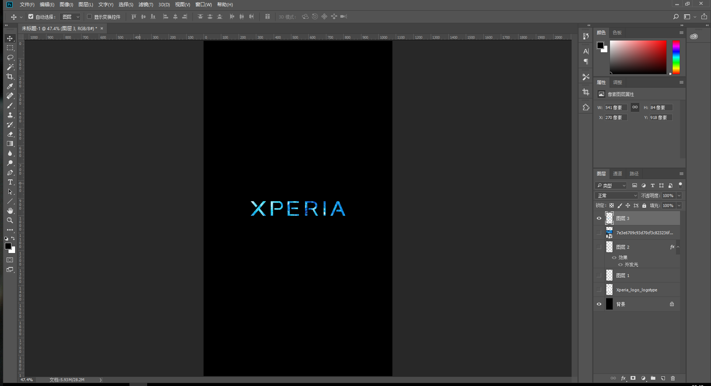Open the fill 填充 dropdown arrow
Screen dimensions: 711x386
pyautogui.click(x=679, y=206)
